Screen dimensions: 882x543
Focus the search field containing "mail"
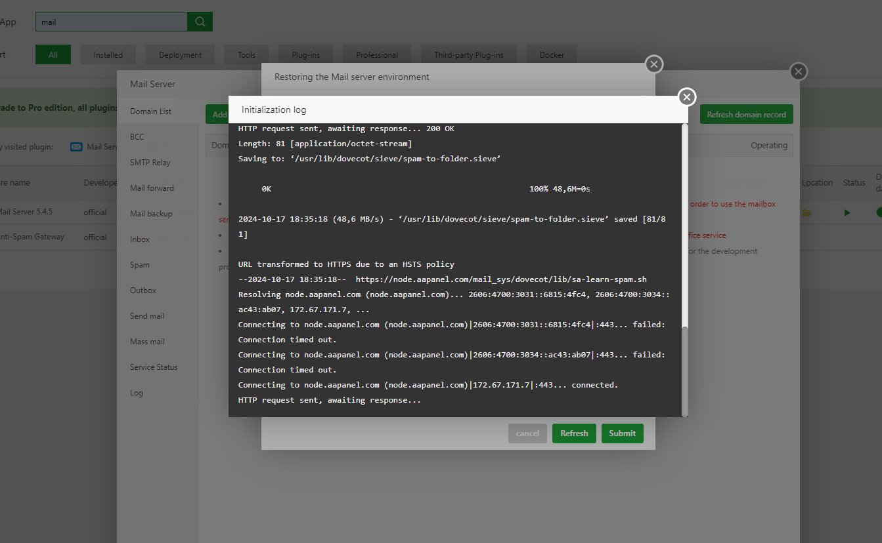(112, 22)
